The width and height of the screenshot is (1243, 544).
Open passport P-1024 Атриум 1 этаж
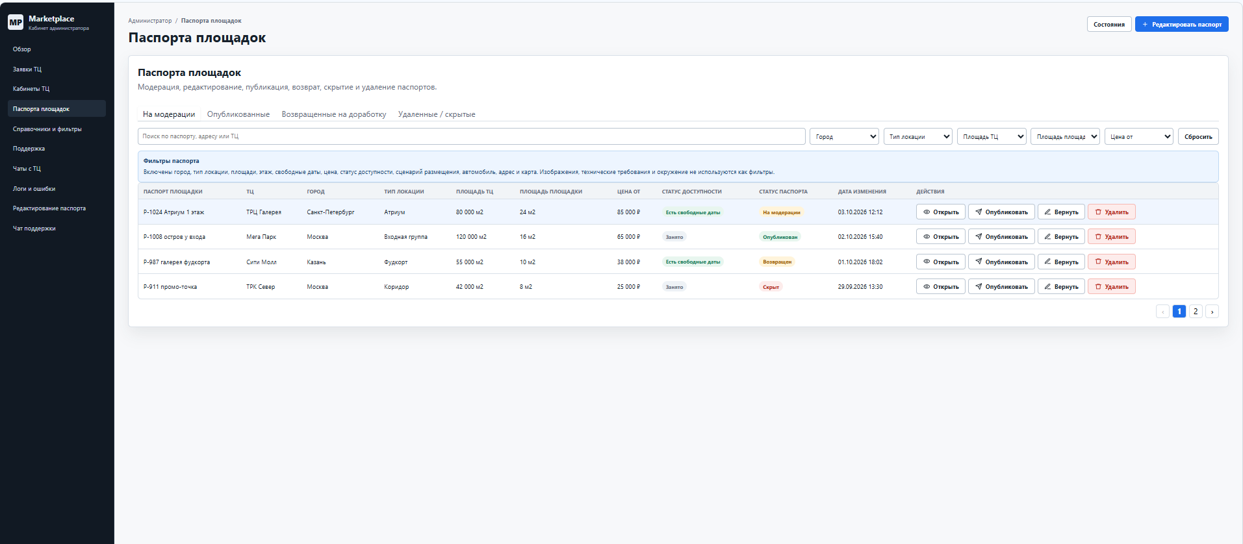pyautogui.click(x=940, y=212)
